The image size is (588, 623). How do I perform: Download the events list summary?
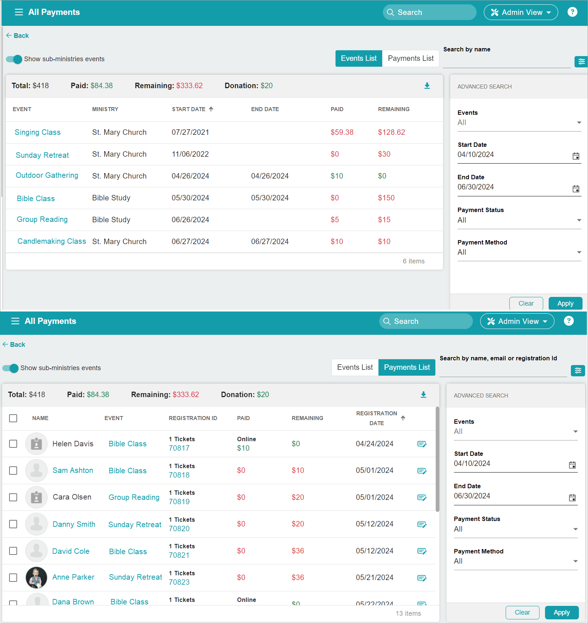point(427,86)
